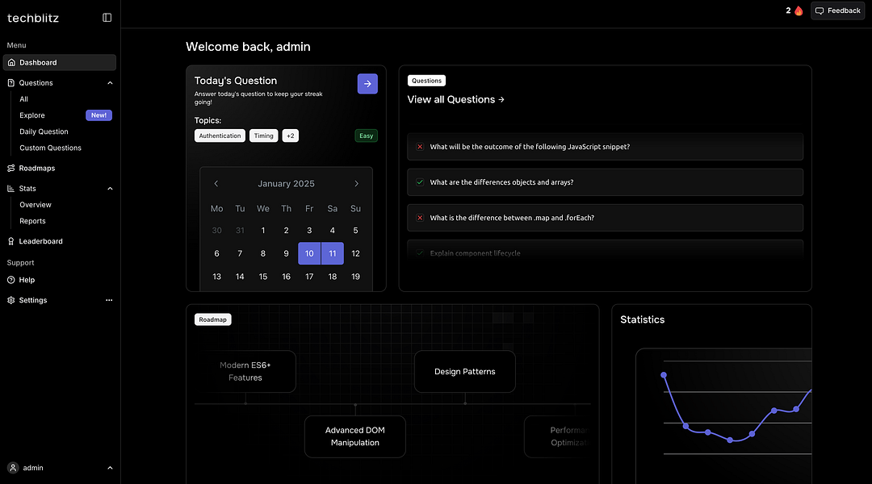The width and height of the screenshot is (872, 484).
Task: Click the Questions menu icon
Action: point(11,83)
